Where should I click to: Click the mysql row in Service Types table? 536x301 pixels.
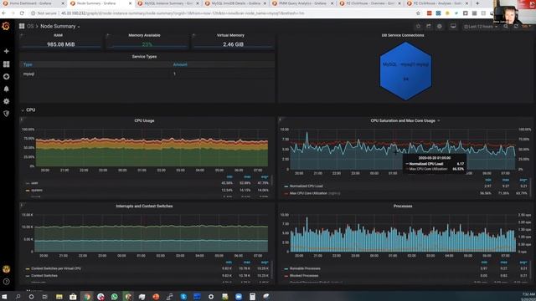147,74
